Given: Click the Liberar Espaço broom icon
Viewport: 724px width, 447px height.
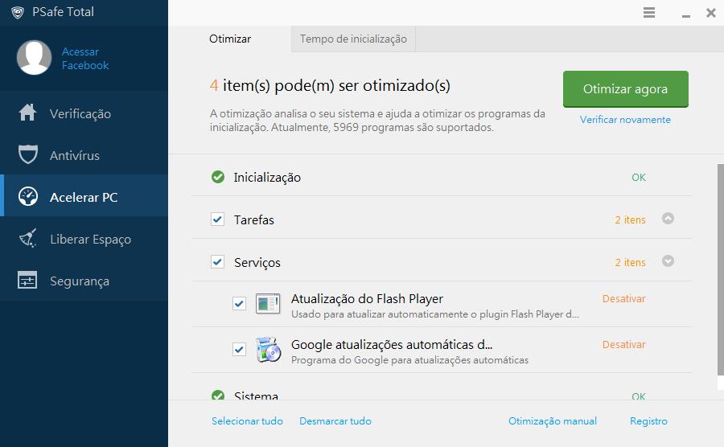Looking at the screenshot, I should [27, 239].
